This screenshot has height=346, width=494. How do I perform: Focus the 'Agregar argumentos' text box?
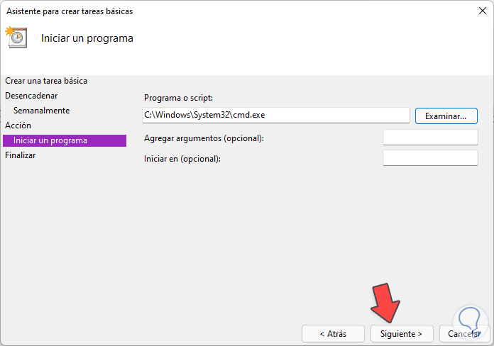point(430,138)
